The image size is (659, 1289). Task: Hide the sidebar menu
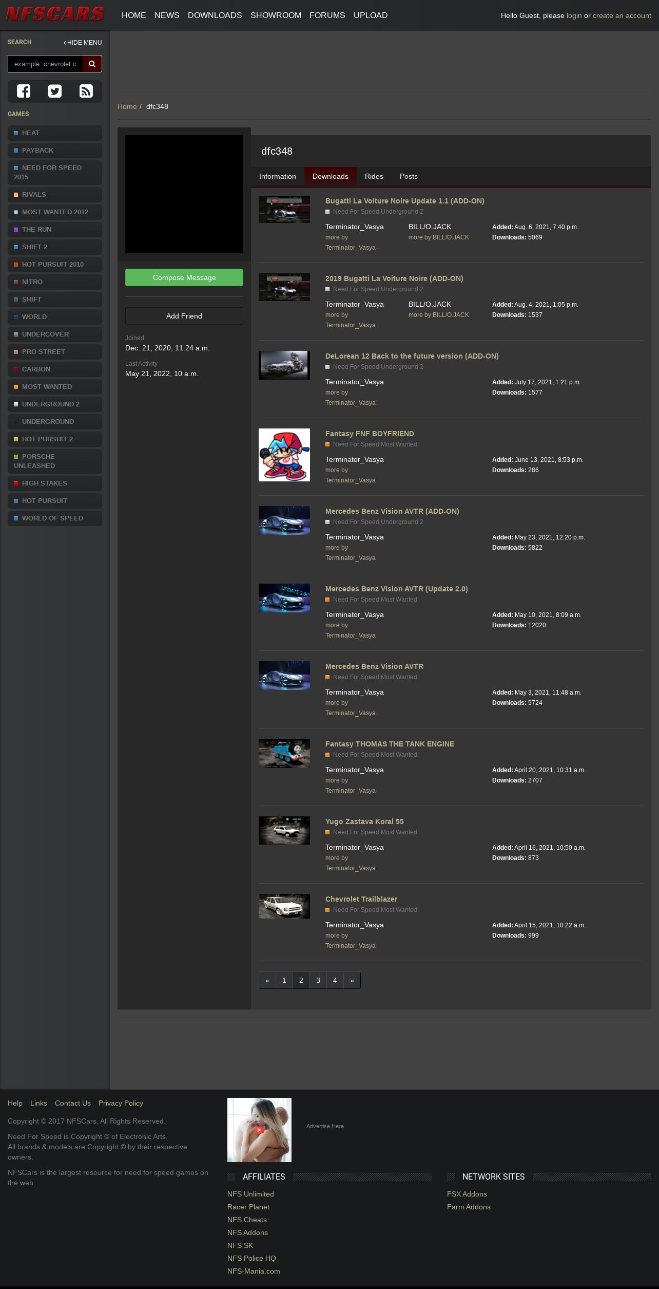pyautogui.click(x=83, y=43)
